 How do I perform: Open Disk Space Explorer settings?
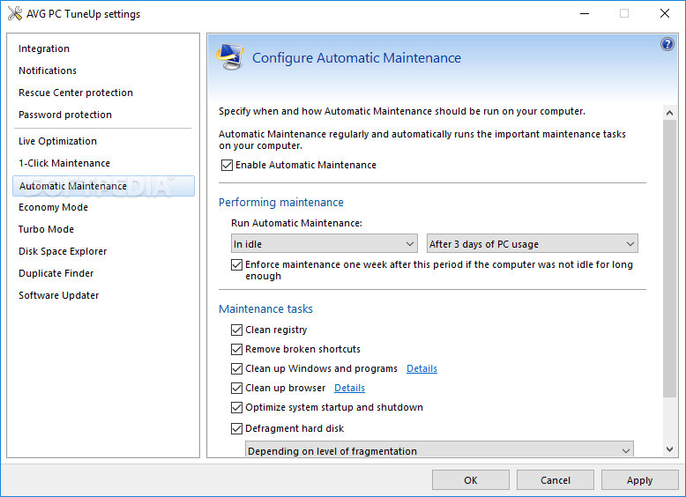(63, 251)
